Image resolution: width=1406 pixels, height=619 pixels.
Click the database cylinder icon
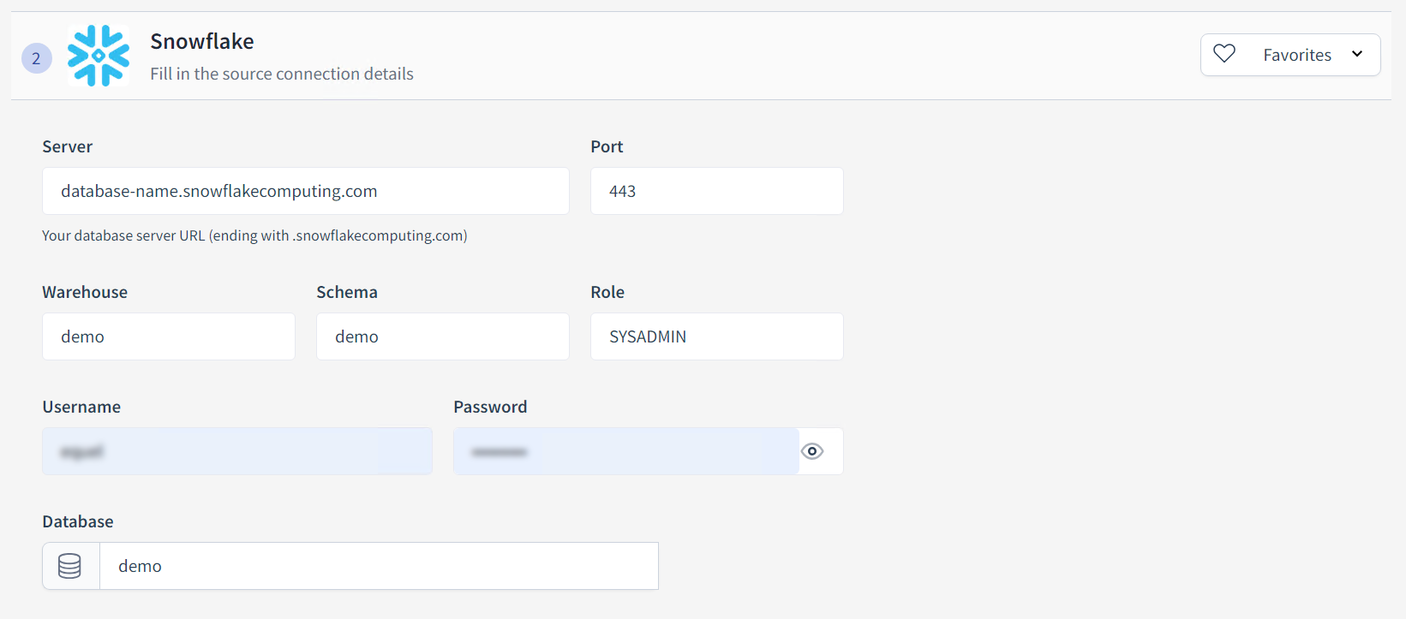pos(70,566)
